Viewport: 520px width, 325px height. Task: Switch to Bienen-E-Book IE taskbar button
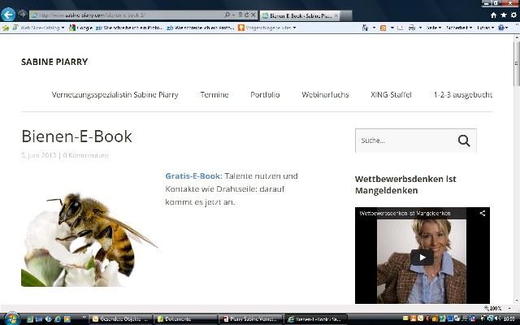pyautogui.click(x=316, y=319)
